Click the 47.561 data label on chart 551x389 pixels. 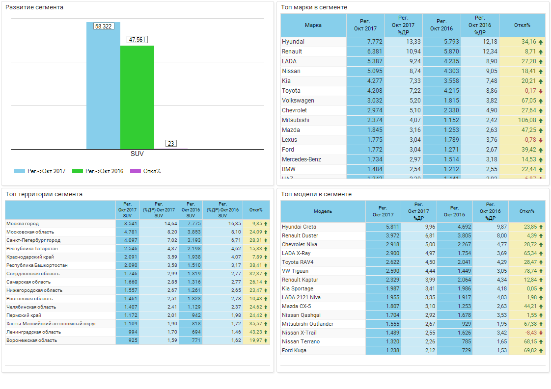tap(137, 40)
